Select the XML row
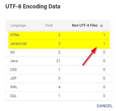 58,87
